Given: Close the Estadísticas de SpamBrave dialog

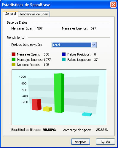Looking at the screenshot, I should [x=113, y=4].
